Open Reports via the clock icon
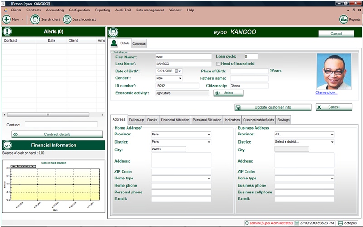The image size is (363, 227). click(x=343, y=19)
